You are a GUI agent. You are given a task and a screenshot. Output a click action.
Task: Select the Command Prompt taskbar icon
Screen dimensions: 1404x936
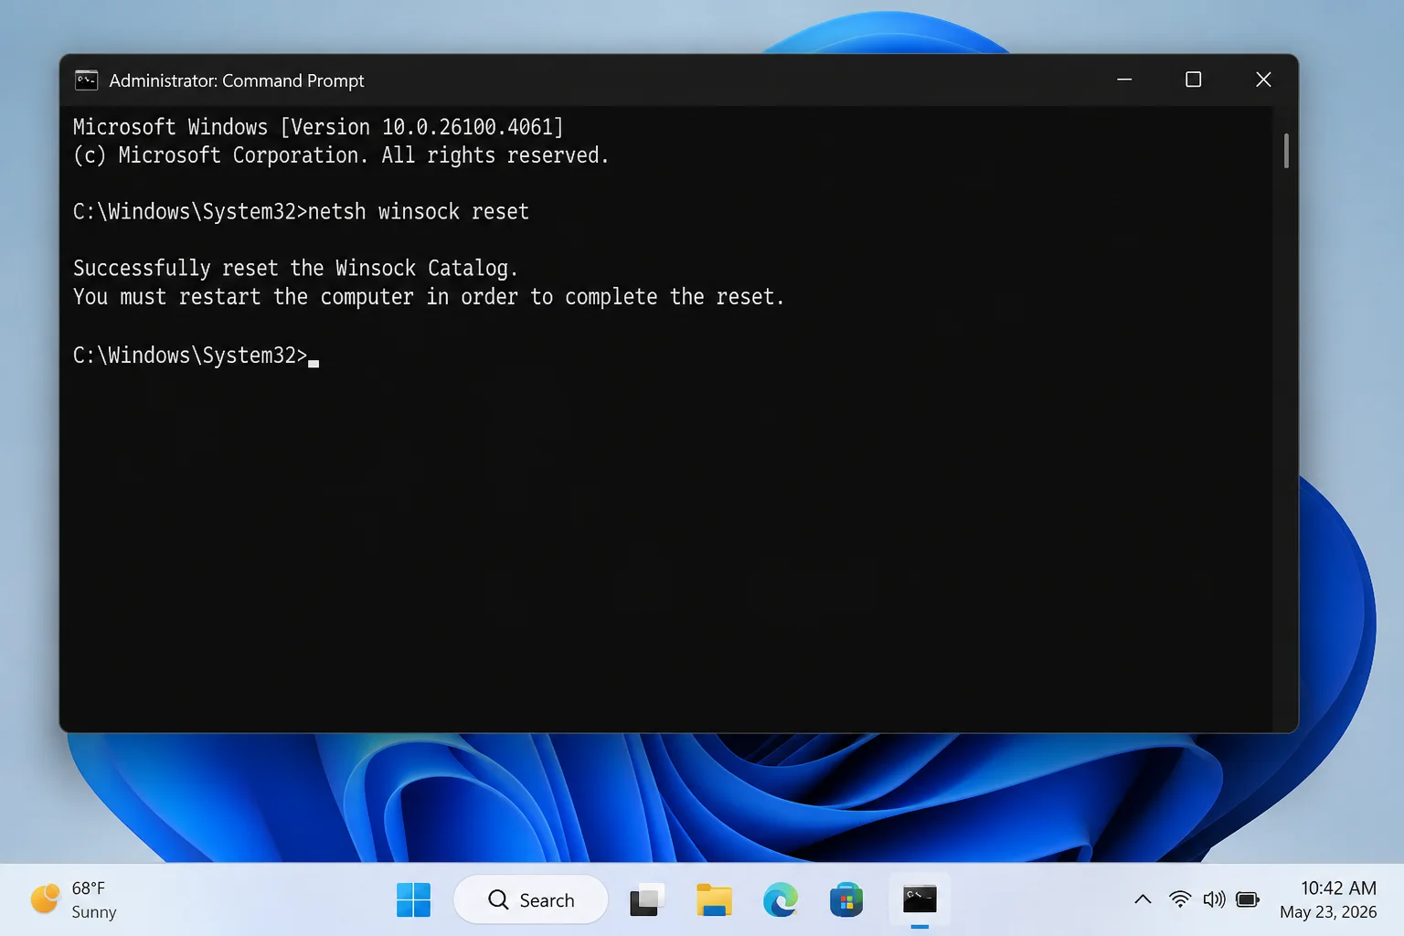[x=920, y=899]
